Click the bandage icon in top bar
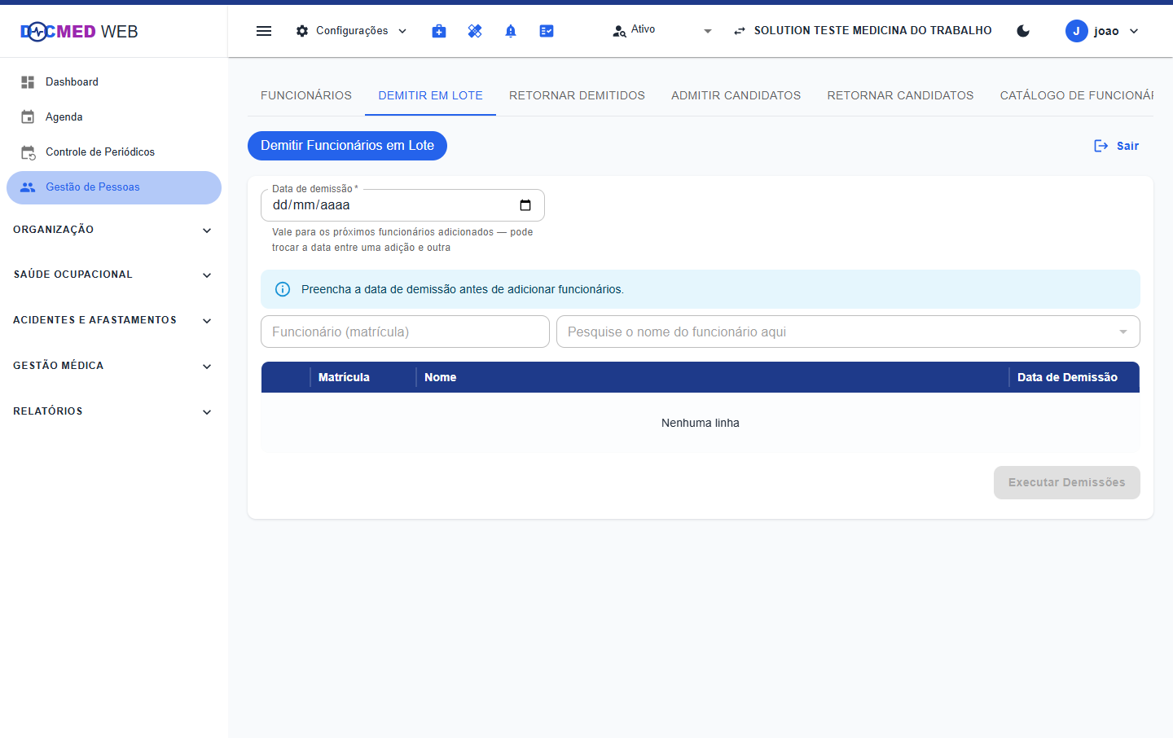 pos(475,31)
